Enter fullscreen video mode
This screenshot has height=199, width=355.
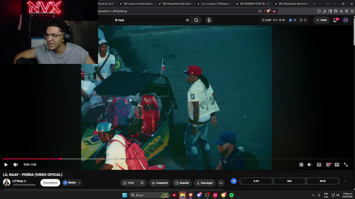[x=346, y=165]
